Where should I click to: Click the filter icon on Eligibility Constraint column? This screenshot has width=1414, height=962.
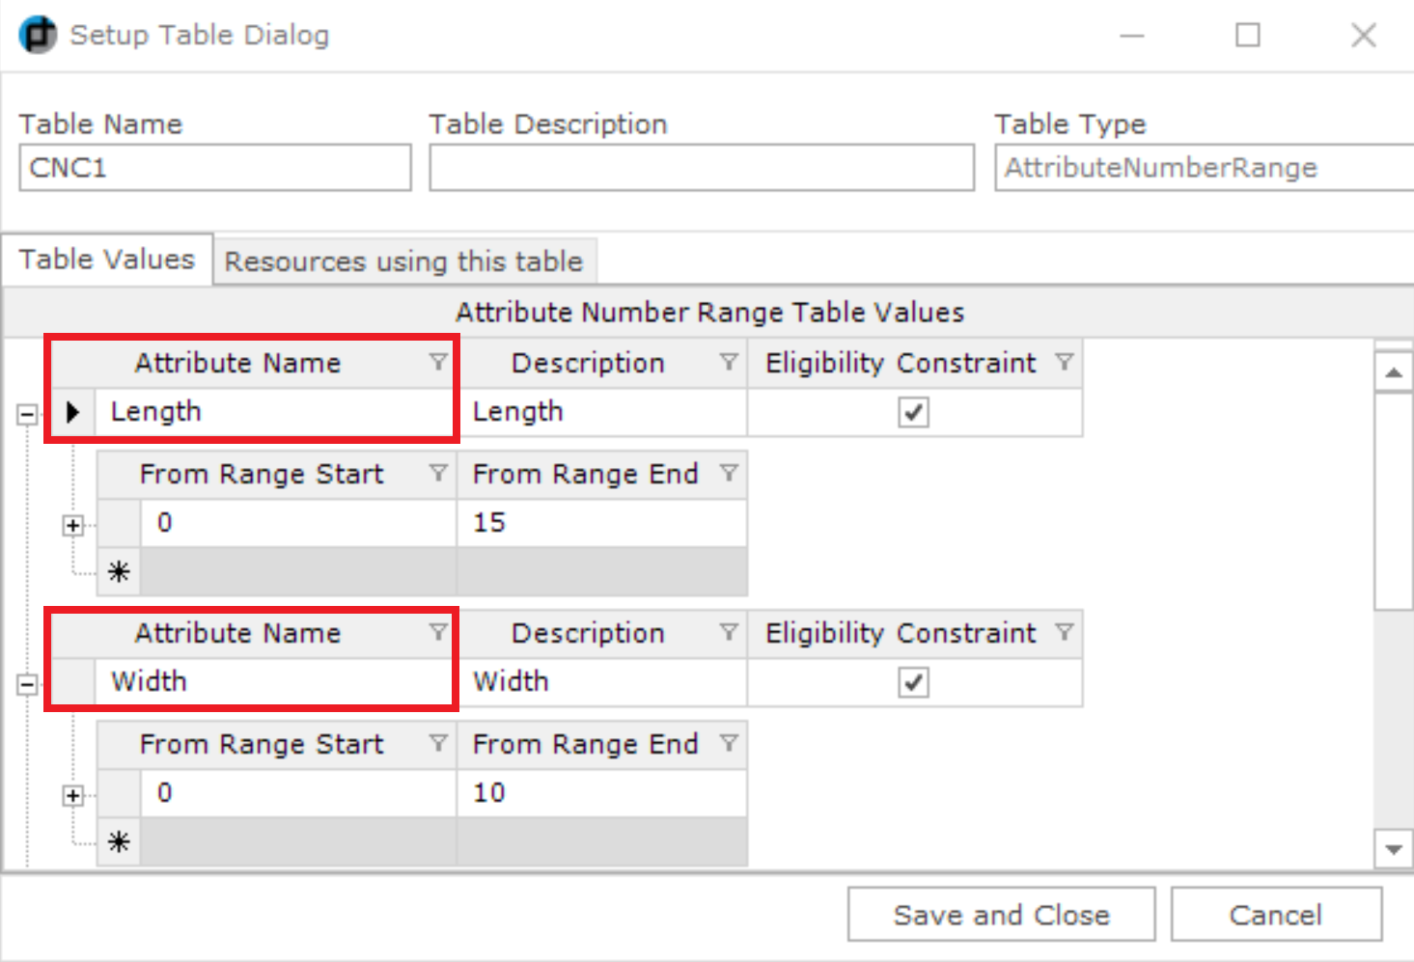point(1065,363)
